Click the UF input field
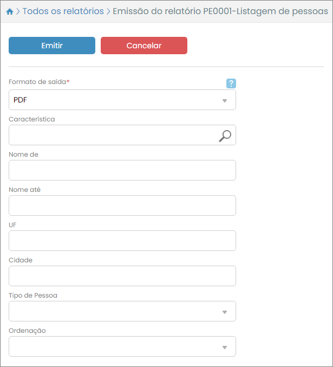 pyautogui.click(x=122, y=241)
